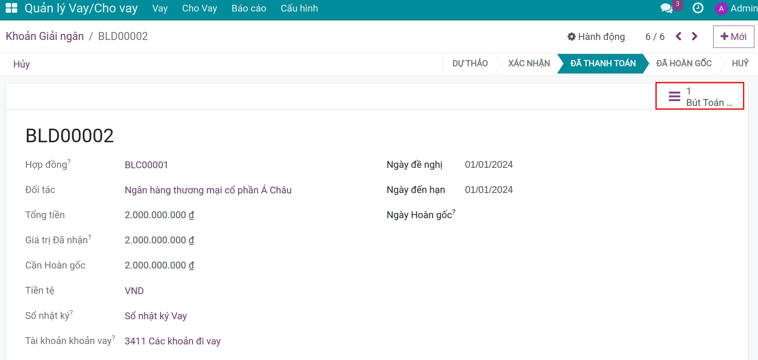Open account 3411 Các khoản đi vay

(x=173, y=341)
